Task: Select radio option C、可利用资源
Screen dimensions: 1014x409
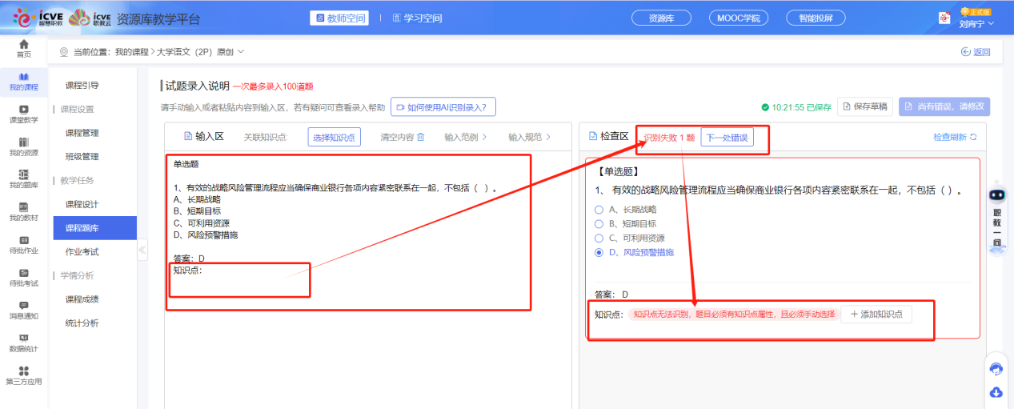Action: pos(599,238)
